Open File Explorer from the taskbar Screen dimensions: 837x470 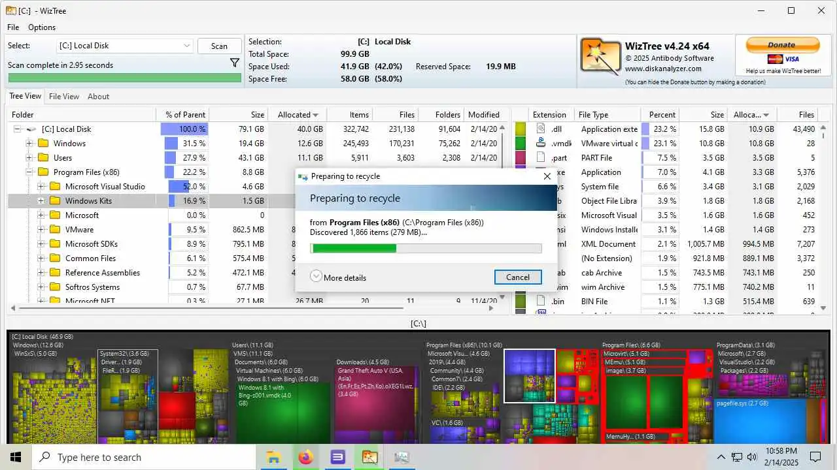click(x=273, y=457)
